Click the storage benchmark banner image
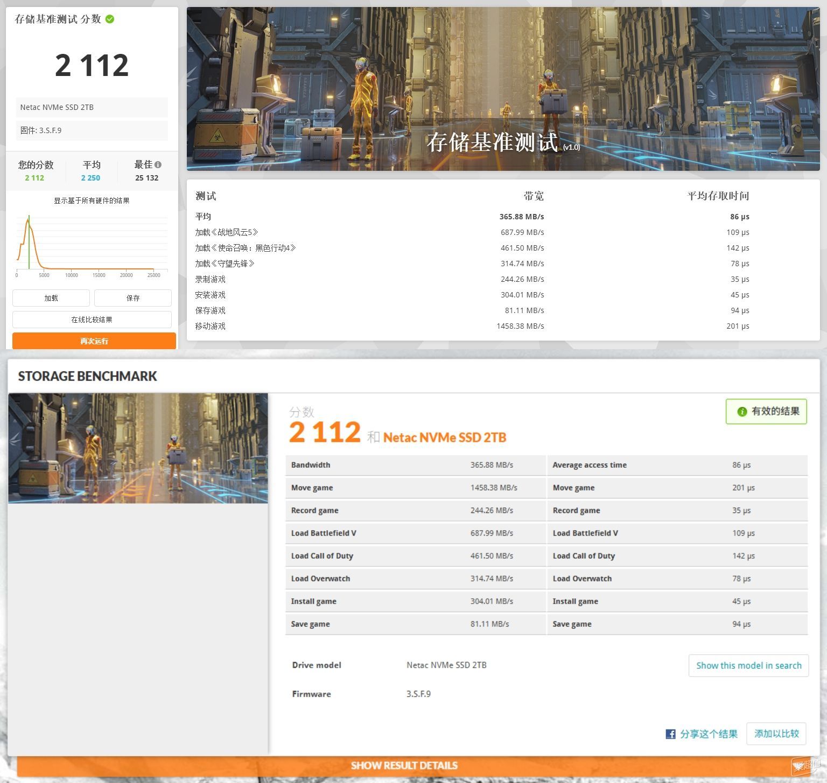The height and width of the screenshot is (783, 827). 503,89
